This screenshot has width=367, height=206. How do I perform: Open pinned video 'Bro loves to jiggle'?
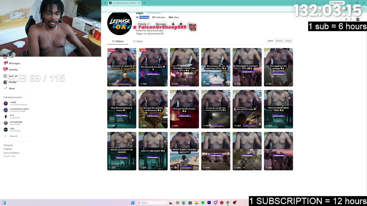point(122,67)
